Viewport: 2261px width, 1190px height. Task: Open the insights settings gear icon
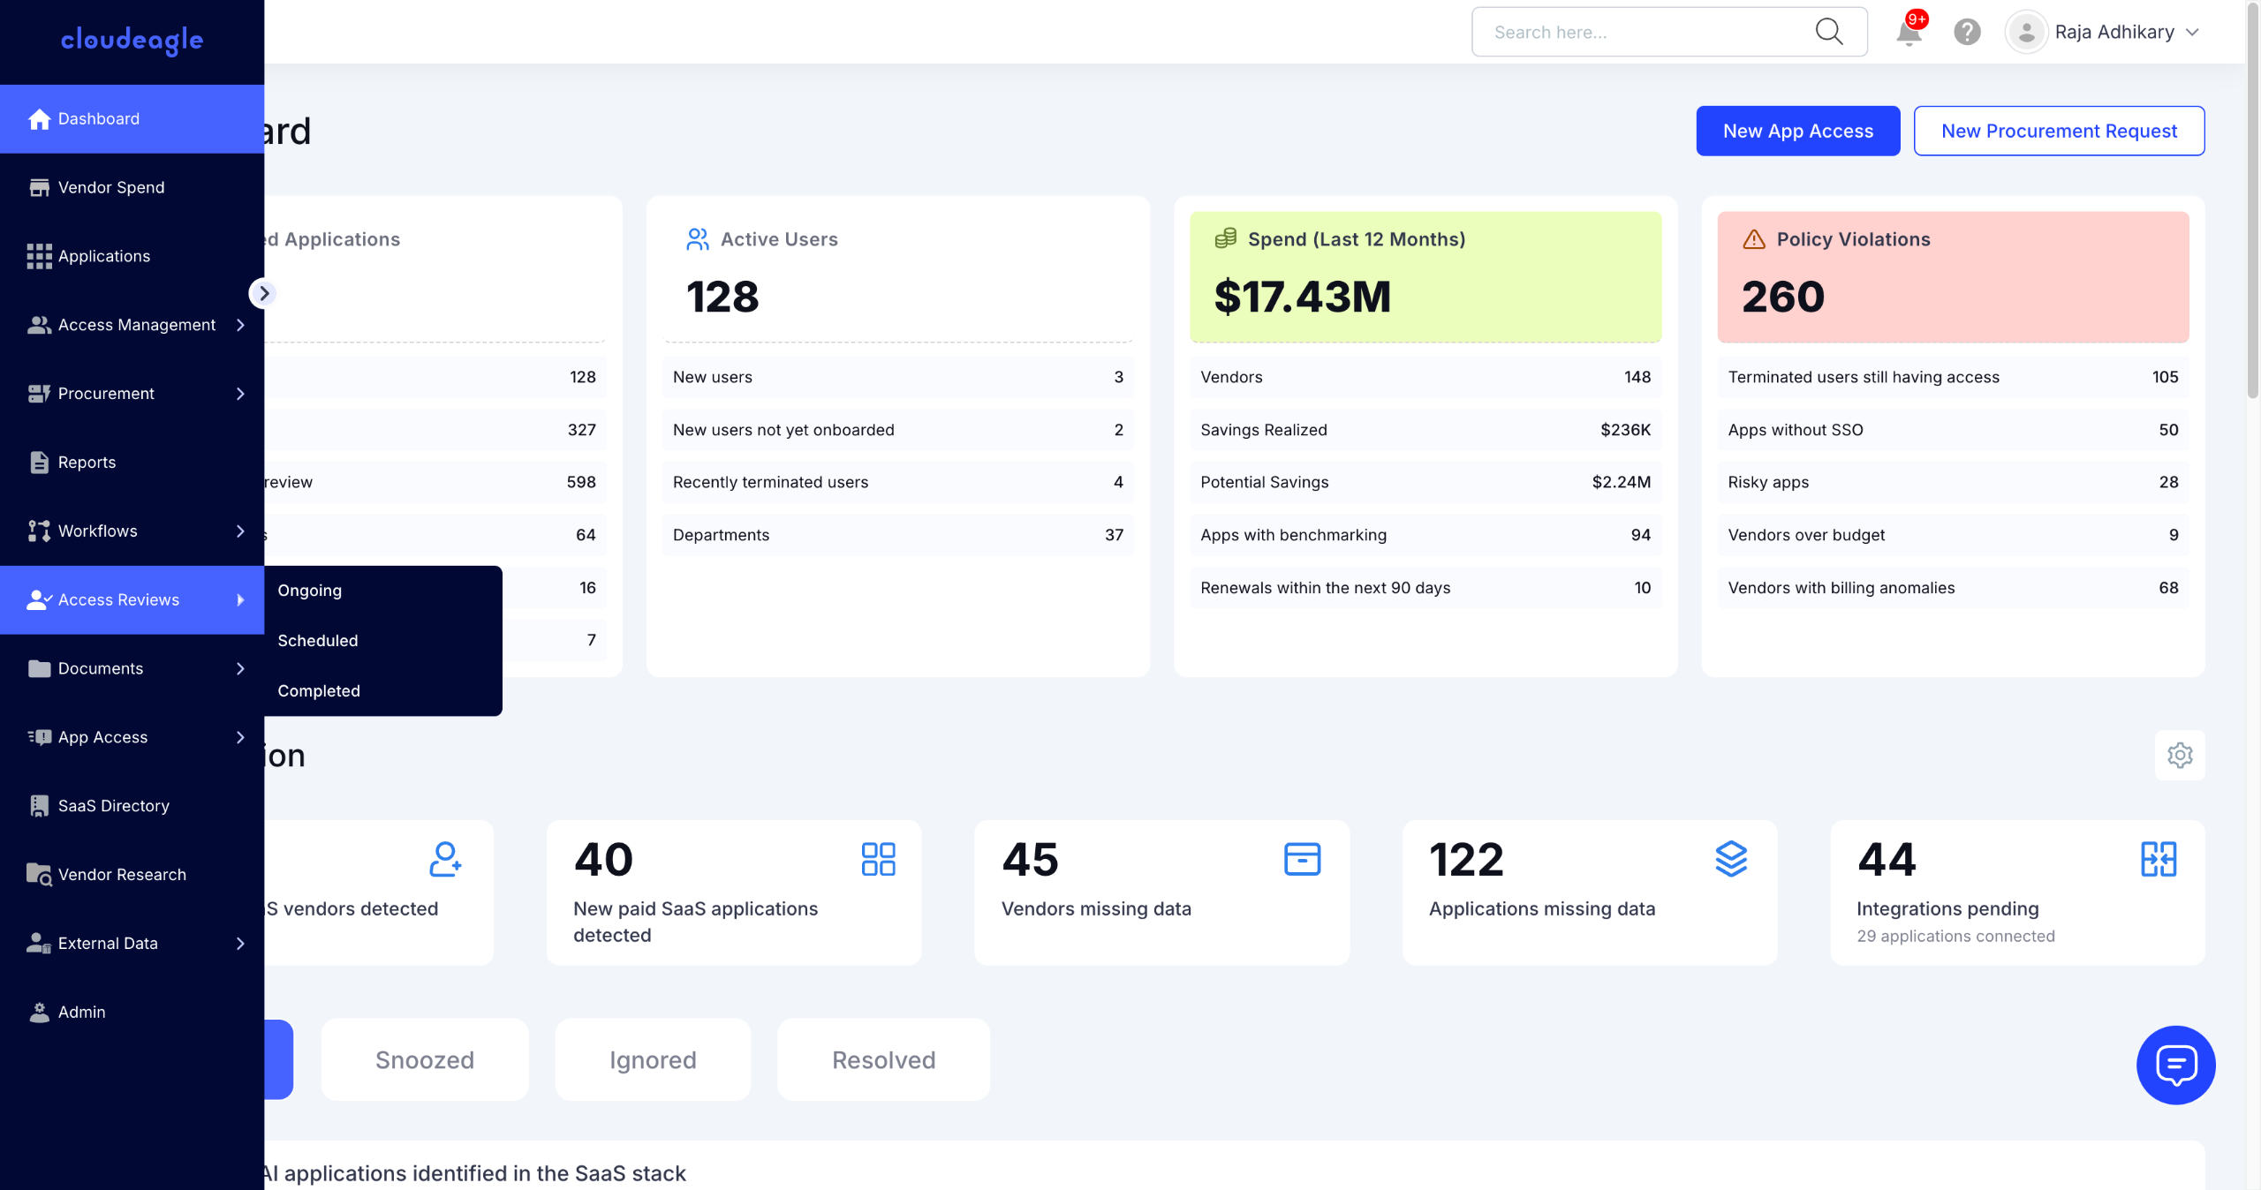pyautogui.click(x=2180, y=756)
